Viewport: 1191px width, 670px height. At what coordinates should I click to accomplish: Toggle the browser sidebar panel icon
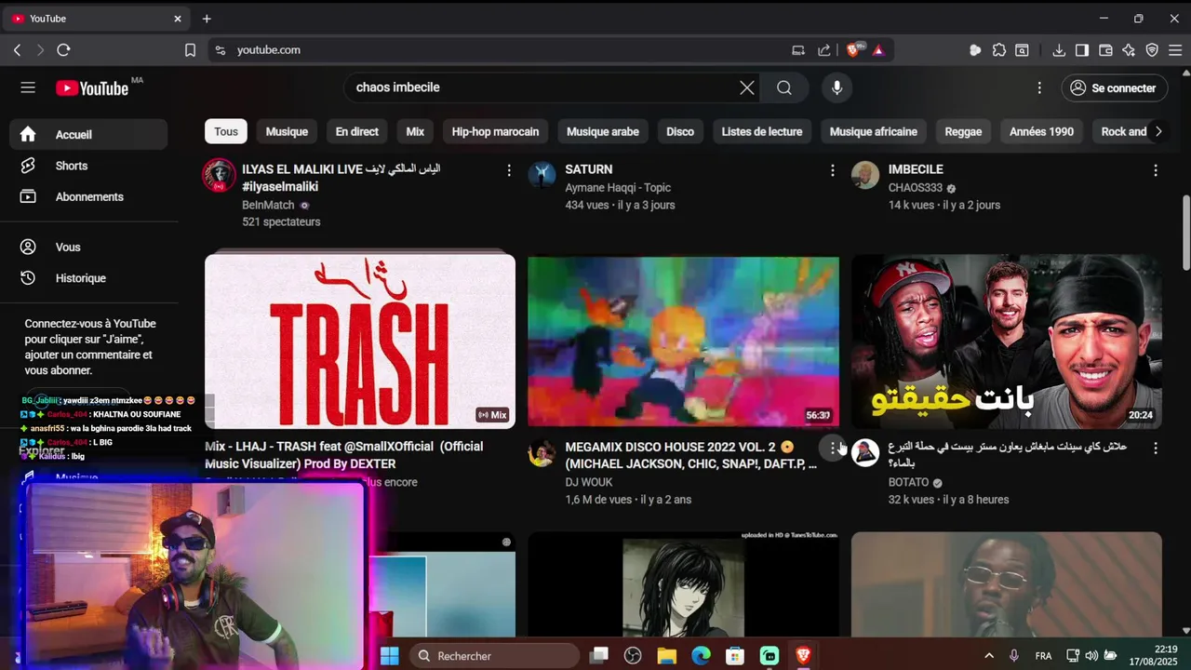(1082, 50)
